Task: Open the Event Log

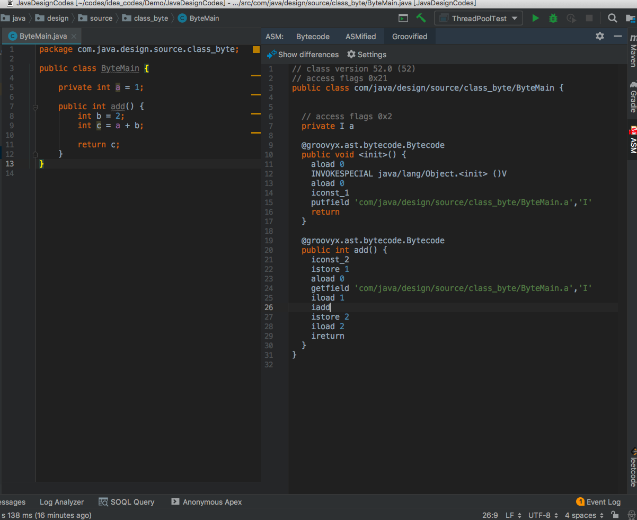Action: click(x=598, y=502)
